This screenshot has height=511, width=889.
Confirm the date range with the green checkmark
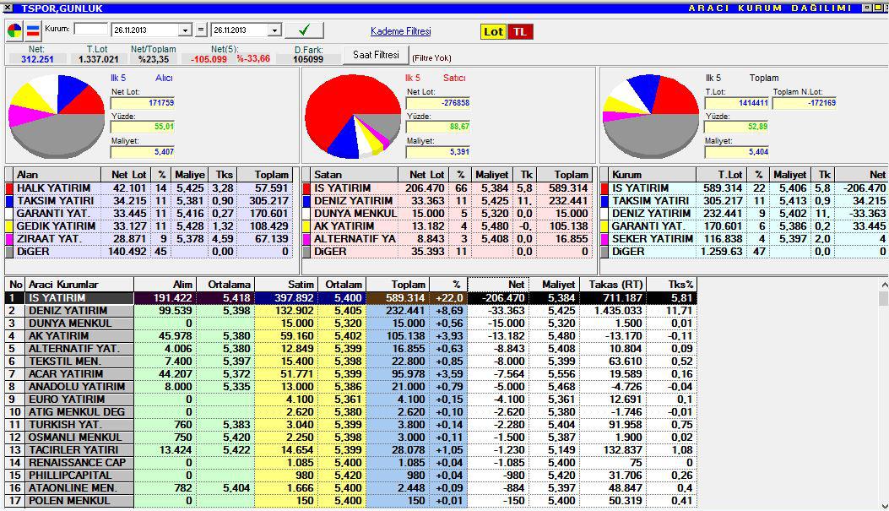[x=304, y=30]
